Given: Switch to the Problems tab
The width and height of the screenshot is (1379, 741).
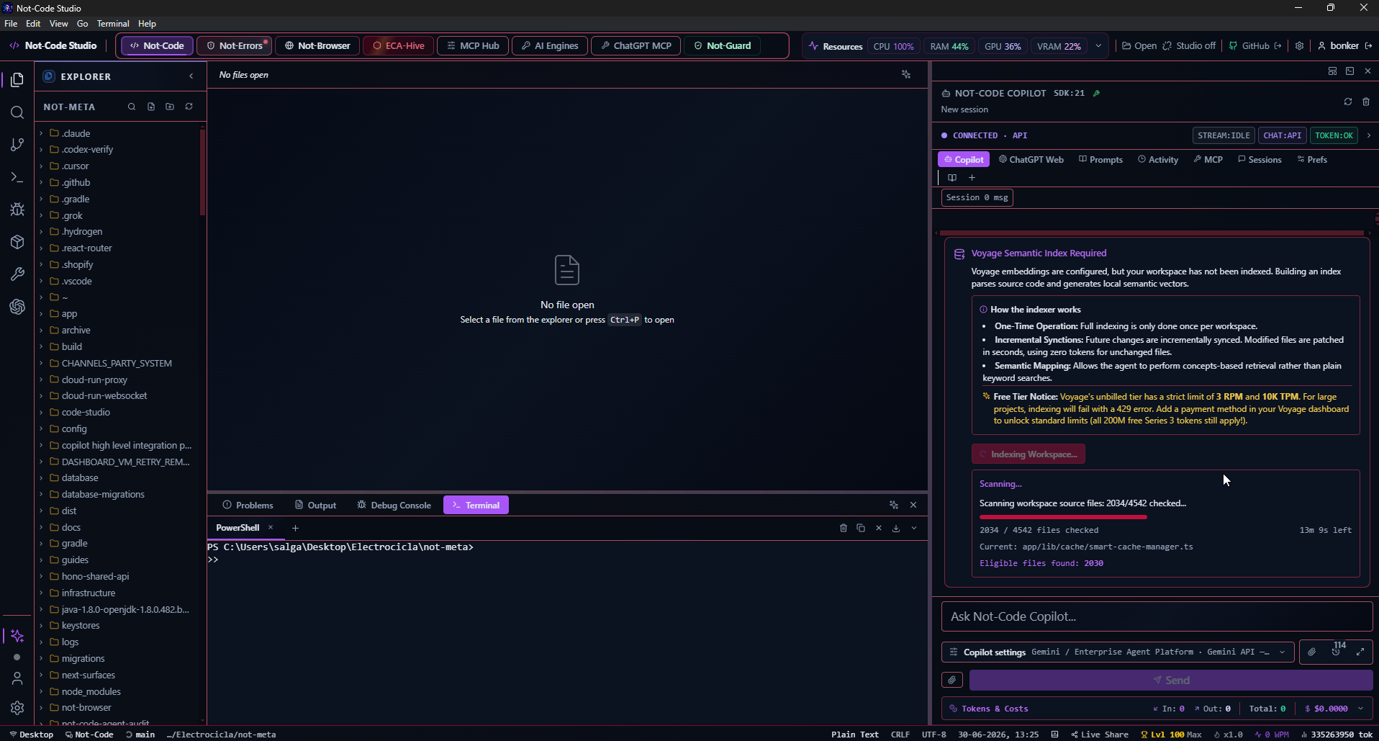Looking at the screenshot, I should coord(248,505).
